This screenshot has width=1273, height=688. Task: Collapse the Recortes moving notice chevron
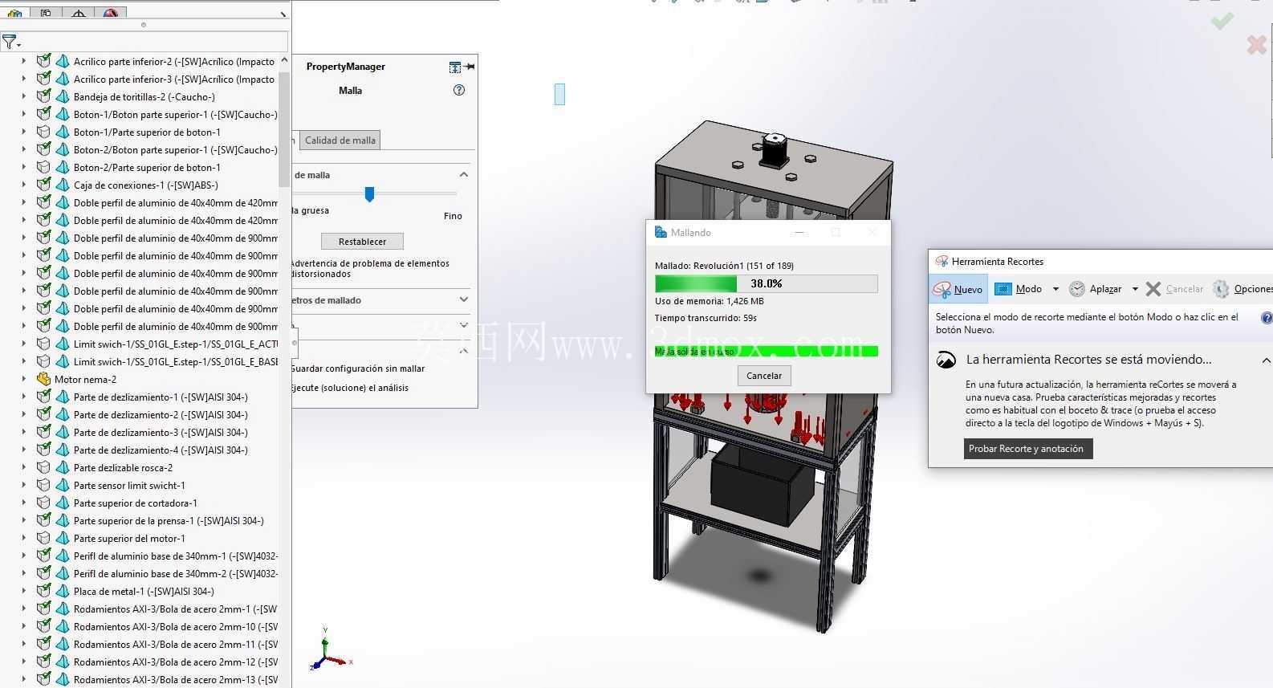(x=1266, y=360)
